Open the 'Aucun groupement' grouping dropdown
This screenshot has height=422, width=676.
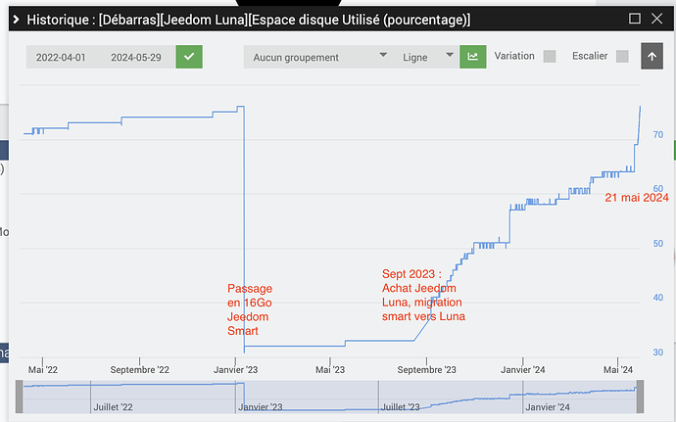[x=319, y=57]
